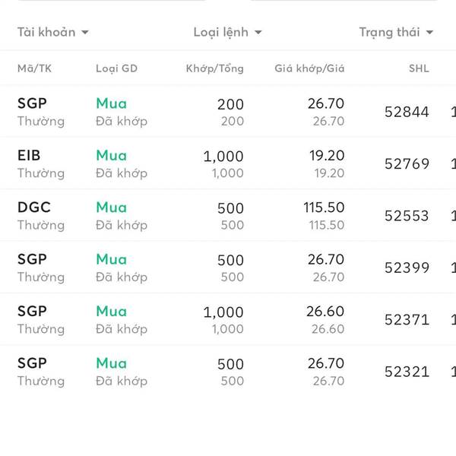
Task: Open the SGP order with SHL 52844
Action: pyautogui.click(x=228, y=112)
